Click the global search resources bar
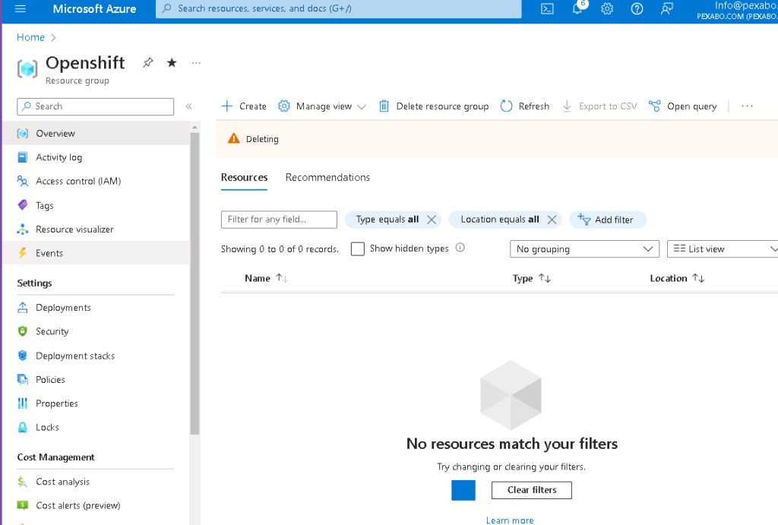The height and width of the screenshot is (525, 778). point(338,9)
